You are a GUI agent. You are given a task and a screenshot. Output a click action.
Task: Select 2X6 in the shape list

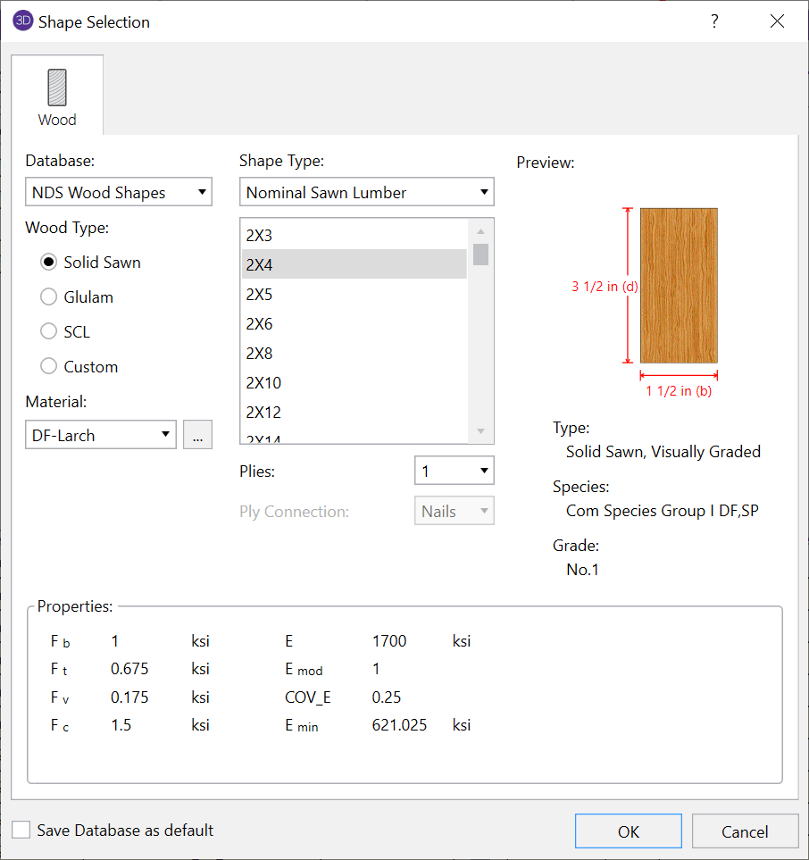[x=260, y=324]
